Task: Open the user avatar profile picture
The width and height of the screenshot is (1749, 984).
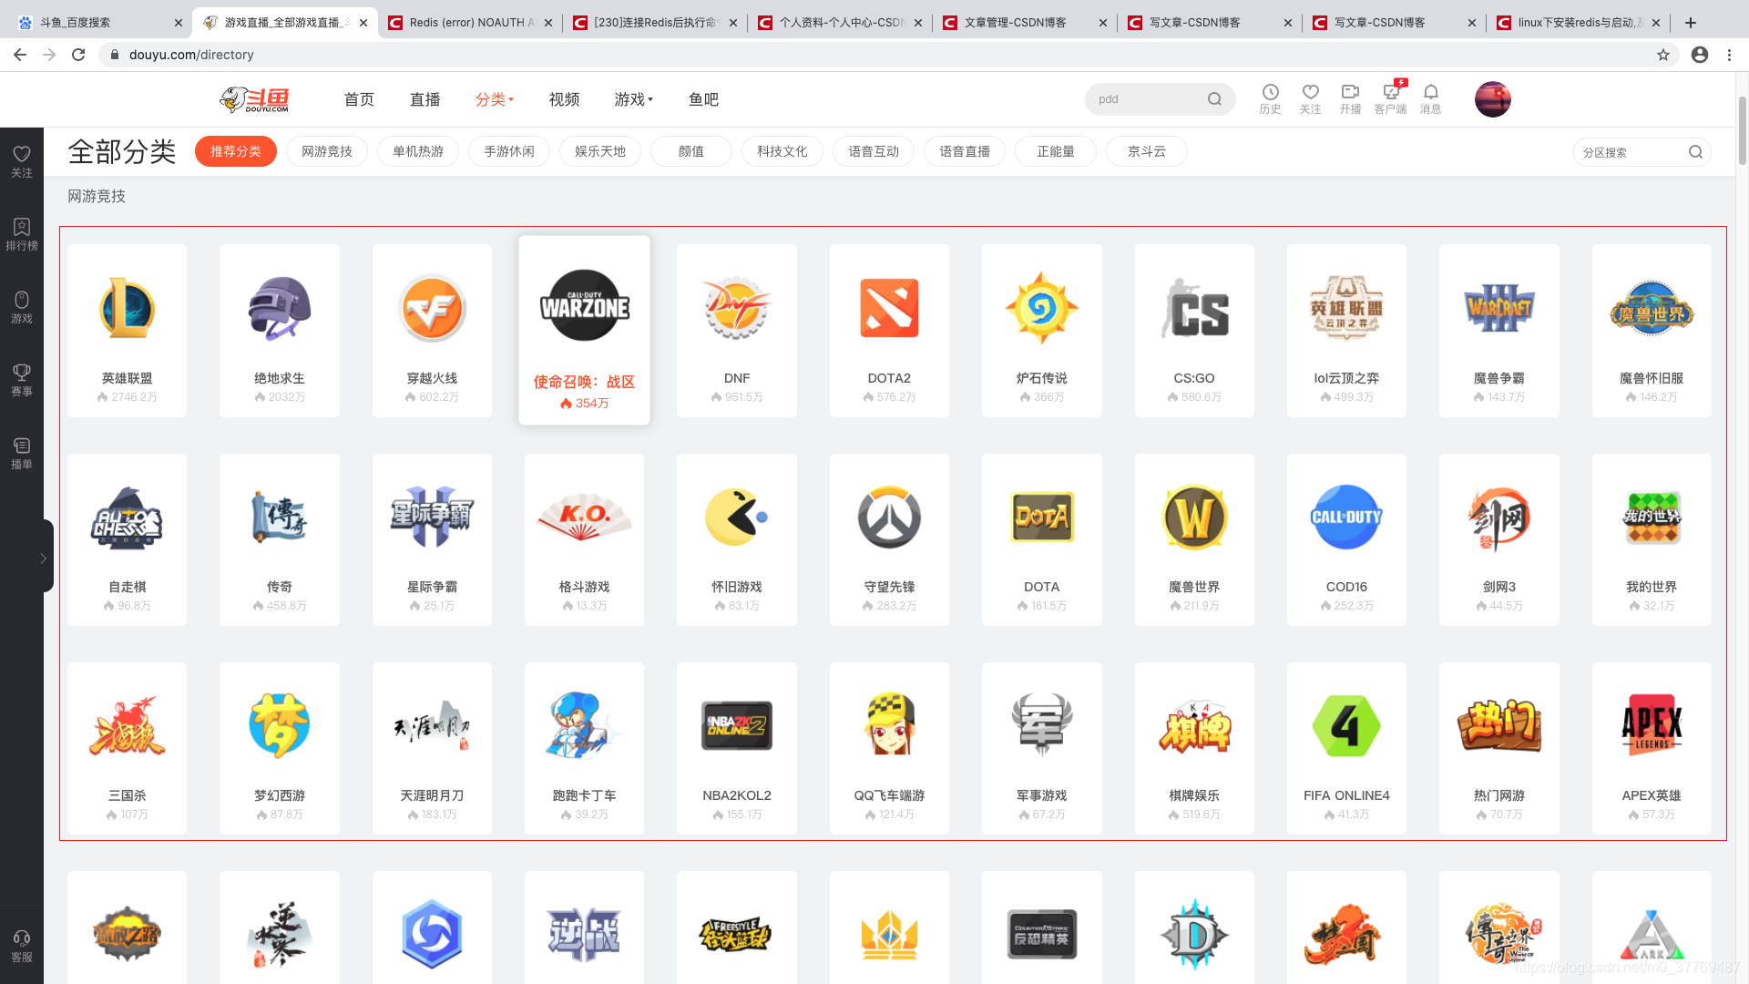Action: (x=1492, y=99)
